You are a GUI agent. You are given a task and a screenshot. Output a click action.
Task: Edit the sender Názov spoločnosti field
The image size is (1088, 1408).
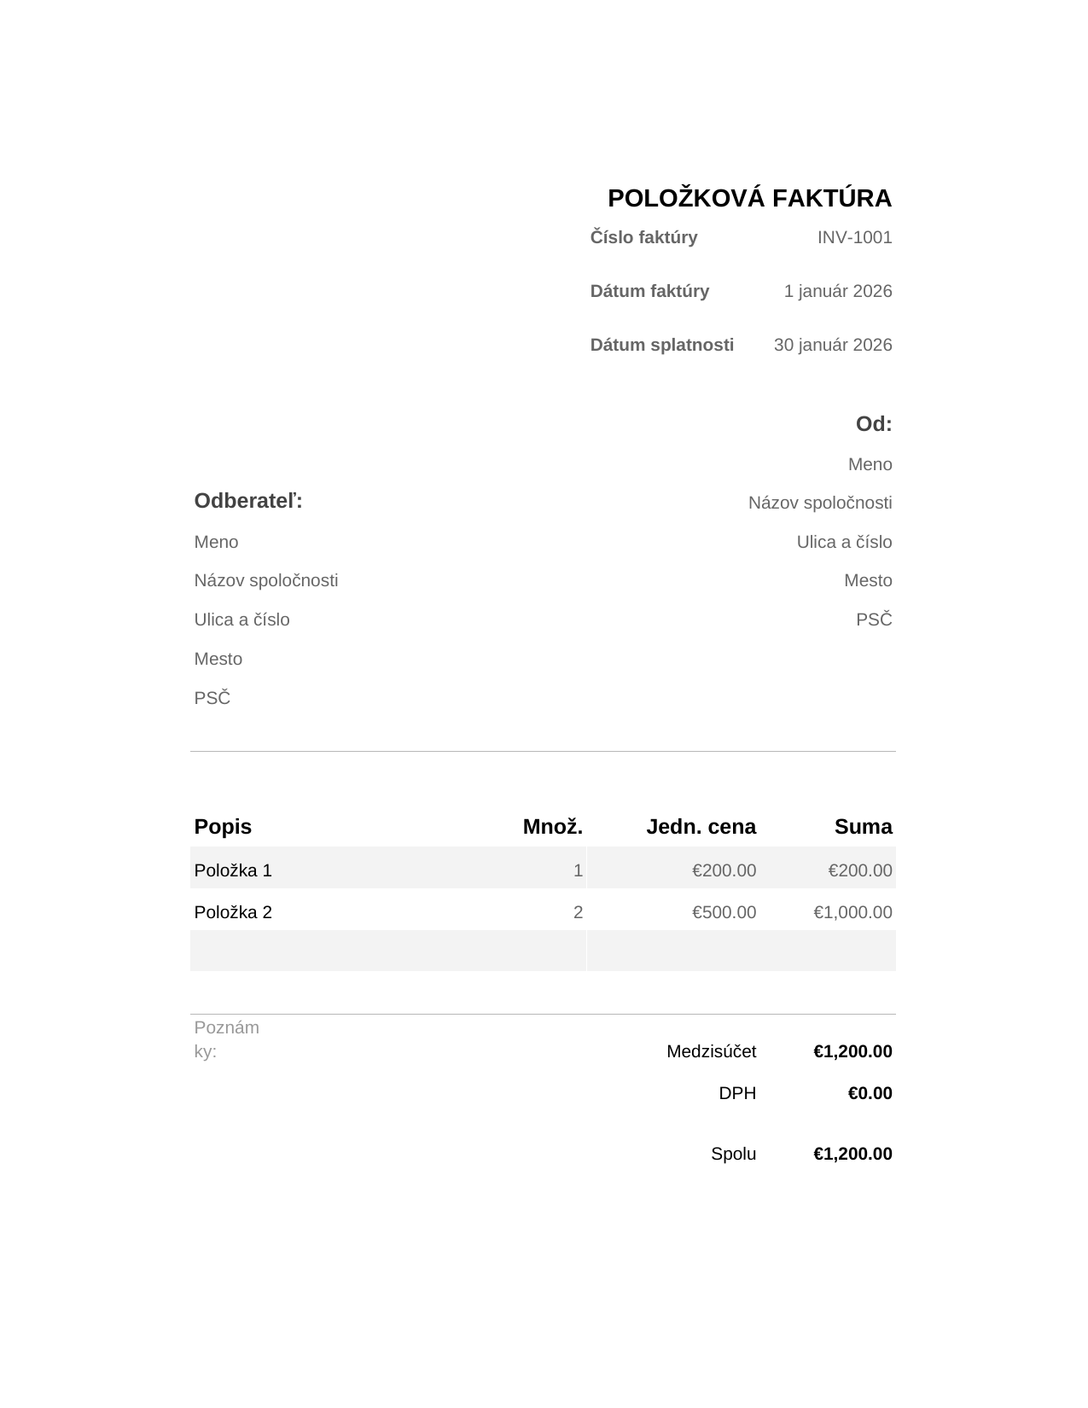point(820,503)
